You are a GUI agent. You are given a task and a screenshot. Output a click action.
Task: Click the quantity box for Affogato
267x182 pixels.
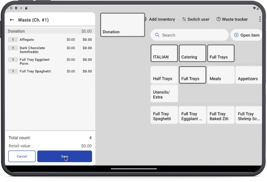coord(13,40)
